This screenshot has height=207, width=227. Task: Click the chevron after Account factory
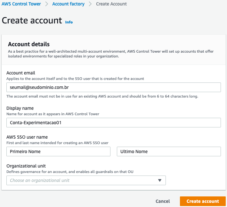(90, 4)
